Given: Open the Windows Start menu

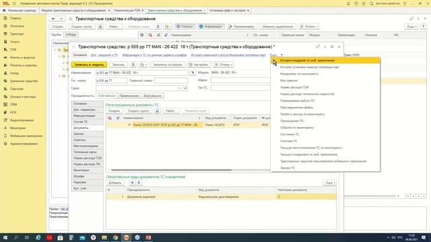Looking at the screenshot, I should click(x=5, y=237).
